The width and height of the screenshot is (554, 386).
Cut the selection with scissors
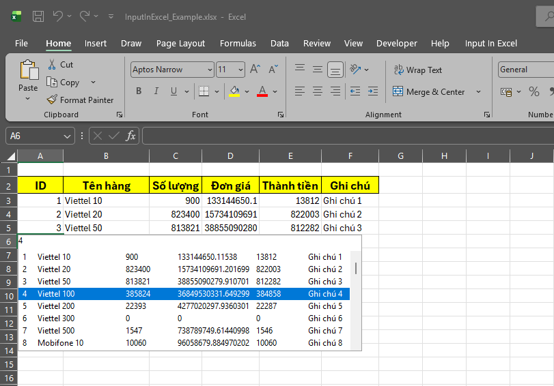pos(60,65)
